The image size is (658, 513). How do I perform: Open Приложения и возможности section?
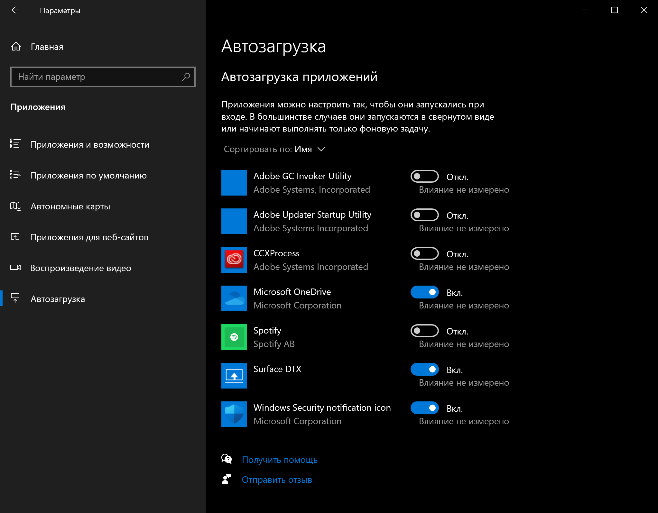pos(89,145)
